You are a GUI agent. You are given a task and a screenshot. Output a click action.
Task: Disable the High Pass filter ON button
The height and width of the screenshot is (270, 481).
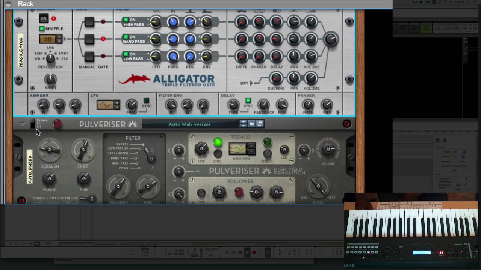pyautogui.click(x=126, y=19)
